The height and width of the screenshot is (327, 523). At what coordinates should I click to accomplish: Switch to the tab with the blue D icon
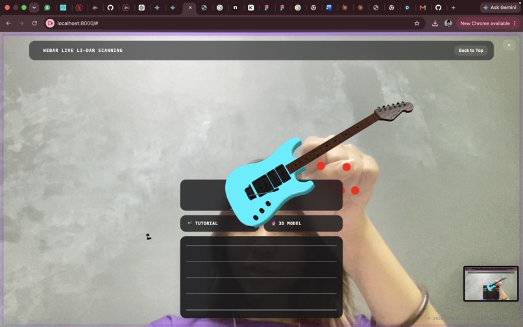(407, 8)
